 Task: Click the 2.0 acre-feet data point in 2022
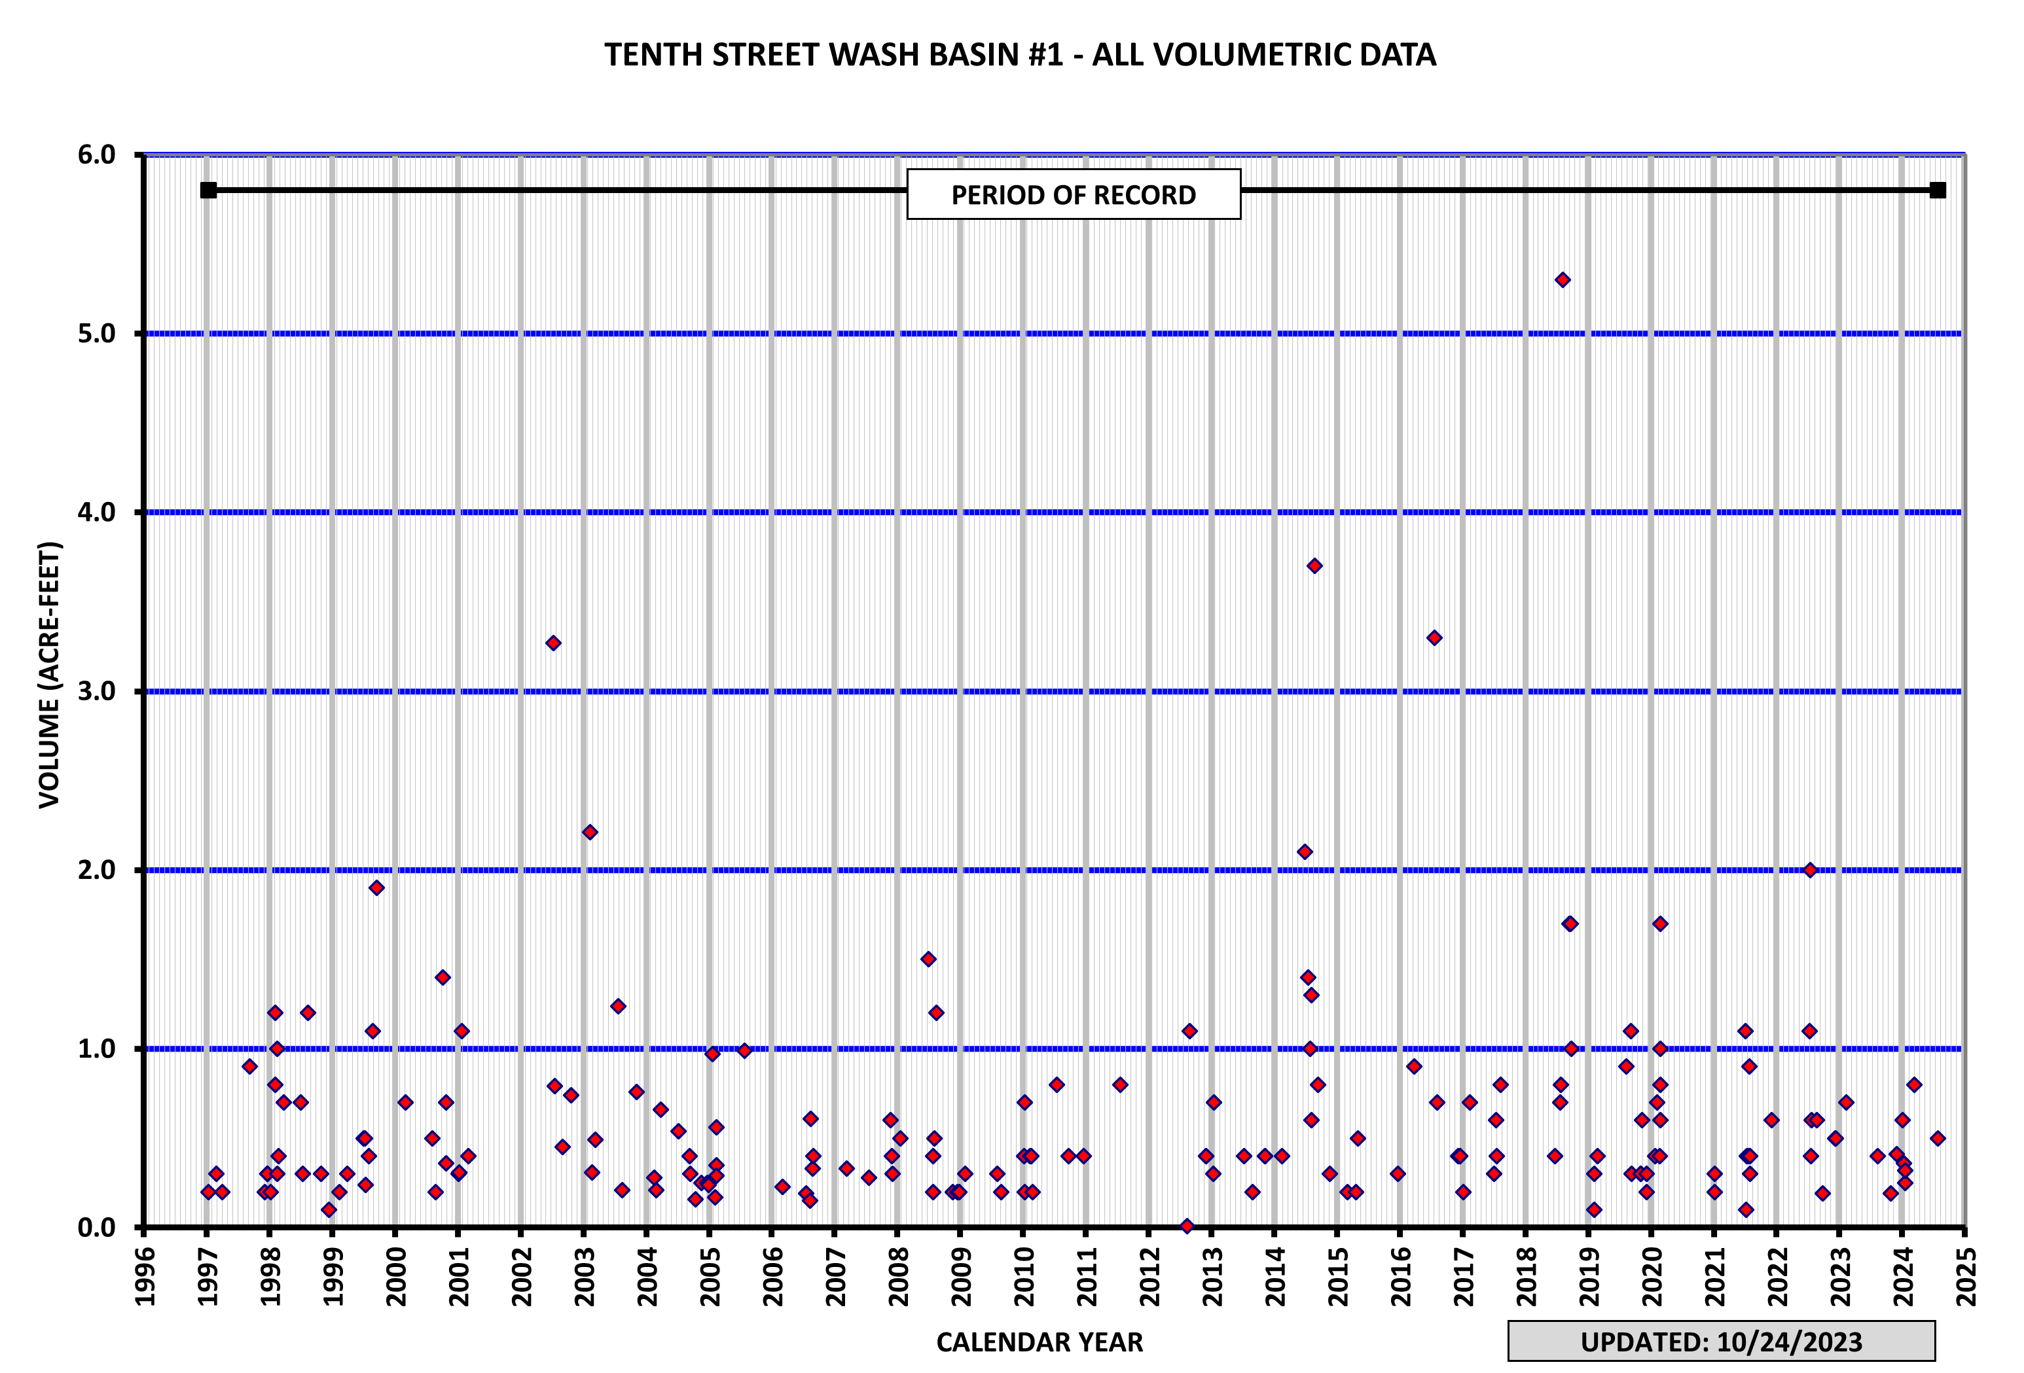1810,870
